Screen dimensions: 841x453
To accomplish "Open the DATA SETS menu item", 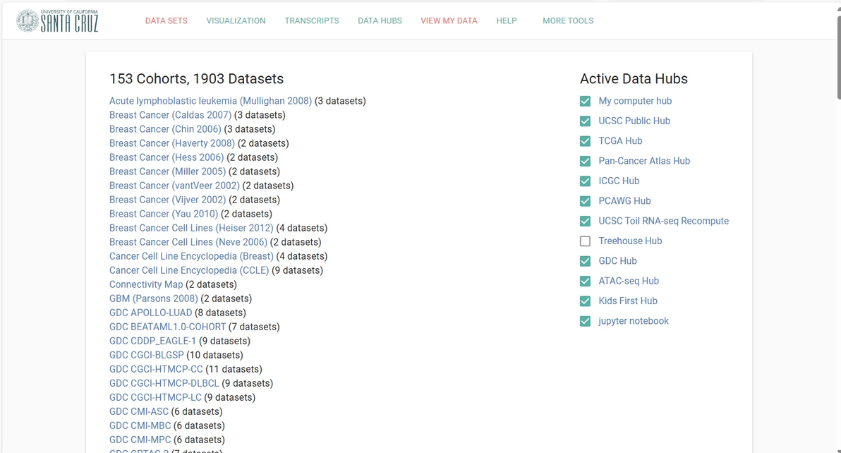I will click(x=166, y=21).
